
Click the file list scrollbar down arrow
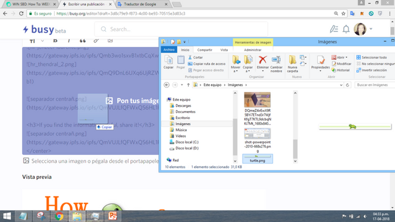point(295,161)
